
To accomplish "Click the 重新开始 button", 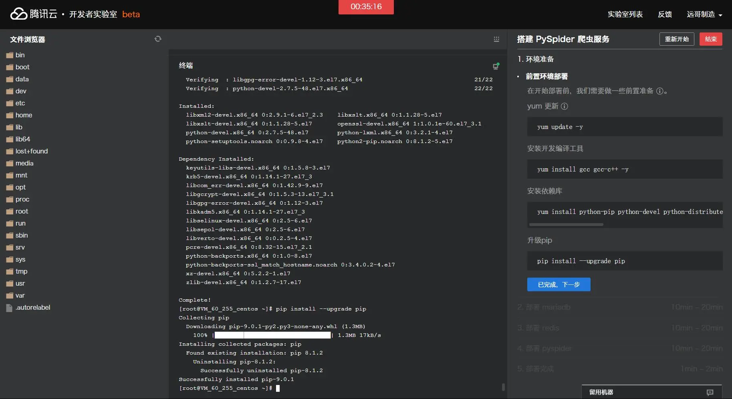I will click(x=676, y=39).
